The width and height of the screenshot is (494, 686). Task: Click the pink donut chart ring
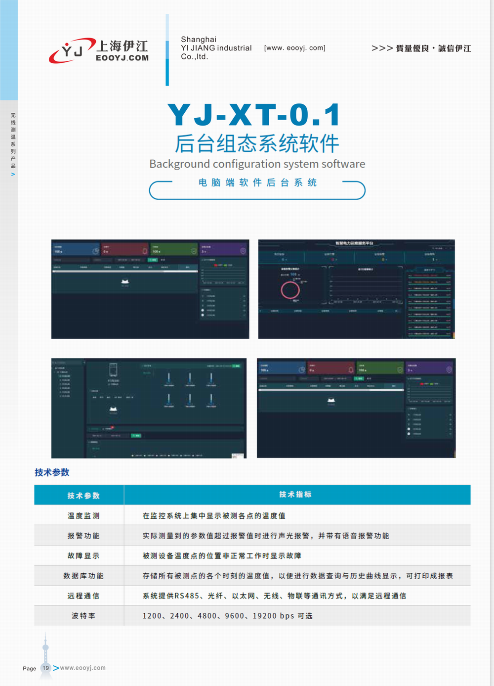(x=290, y=290)
